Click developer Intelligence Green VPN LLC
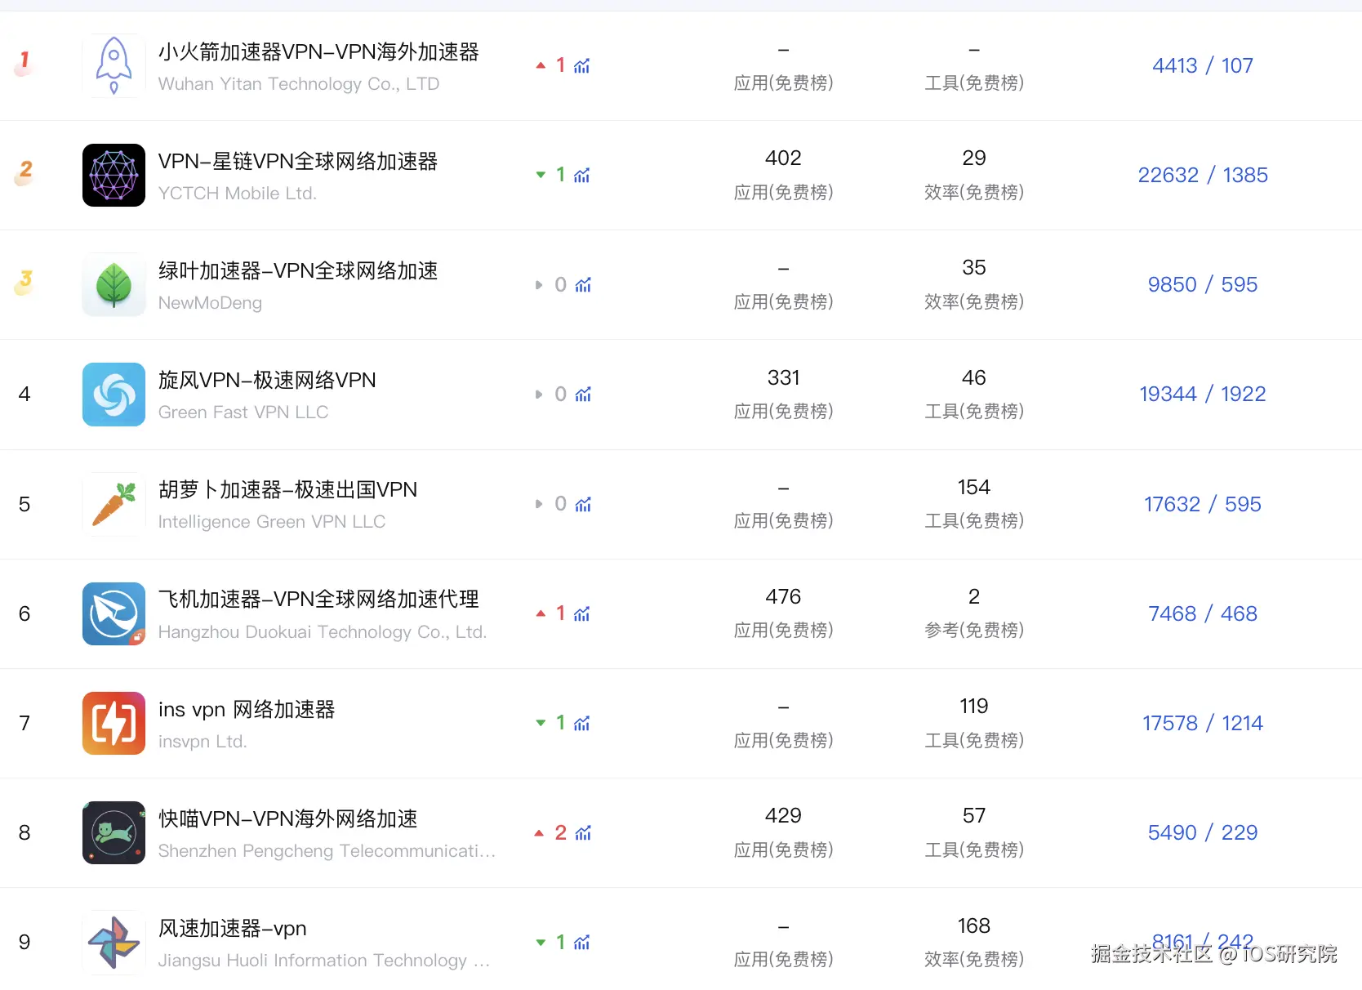This screenshot has width=1362, height=990. (272, 521)
